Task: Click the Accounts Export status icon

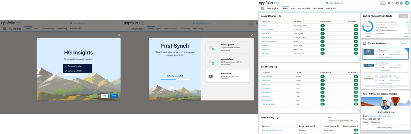Action: (211, 62)
